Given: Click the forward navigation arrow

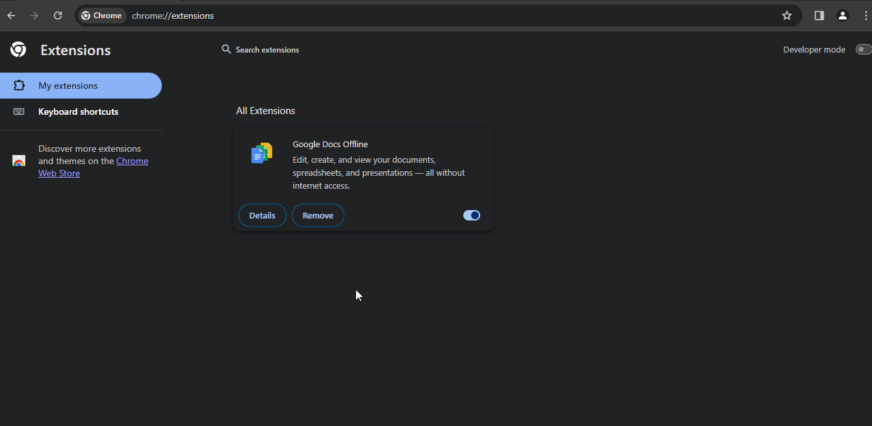Looking at the screenshot, I should coord(34,16).
